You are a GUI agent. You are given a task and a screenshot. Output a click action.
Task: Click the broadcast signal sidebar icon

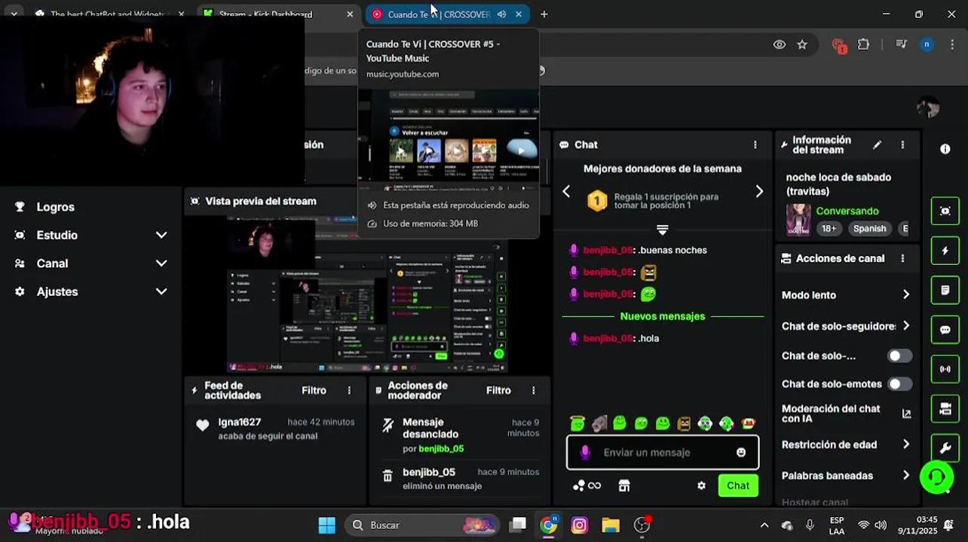point(945,369)
